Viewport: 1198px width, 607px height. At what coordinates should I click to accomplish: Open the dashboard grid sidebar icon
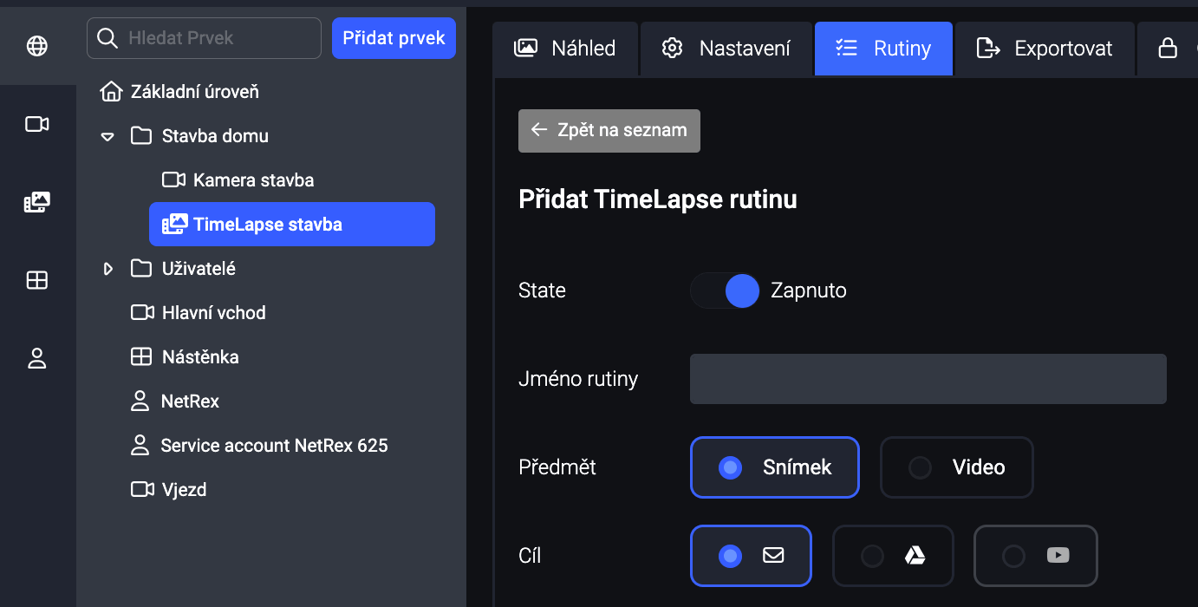(37, 280)
